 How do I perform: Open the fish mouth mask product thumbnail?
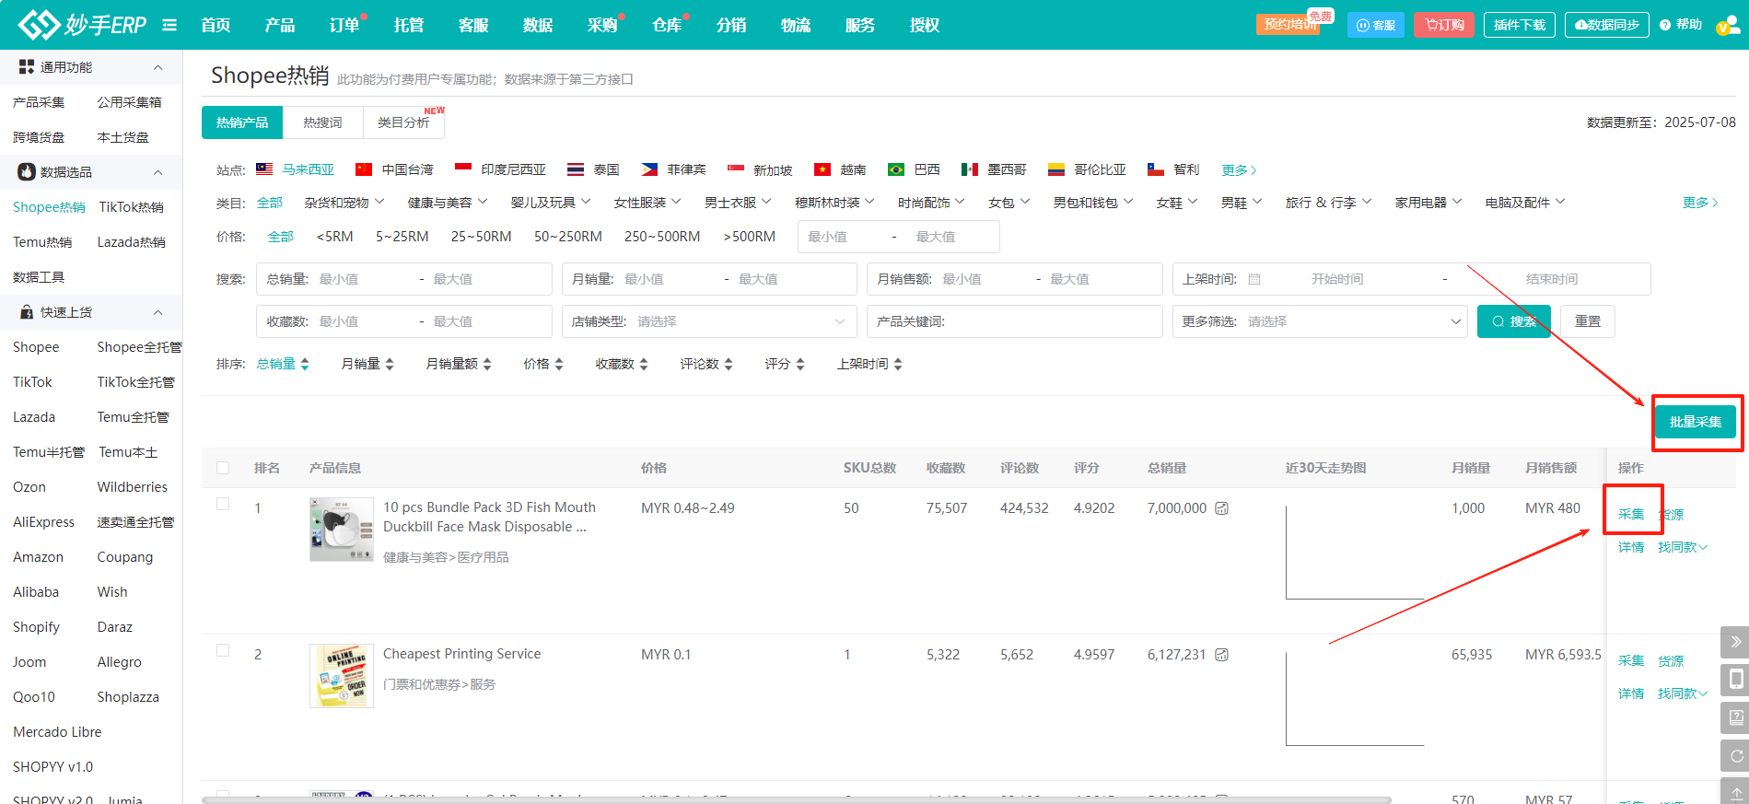point(342,530)
